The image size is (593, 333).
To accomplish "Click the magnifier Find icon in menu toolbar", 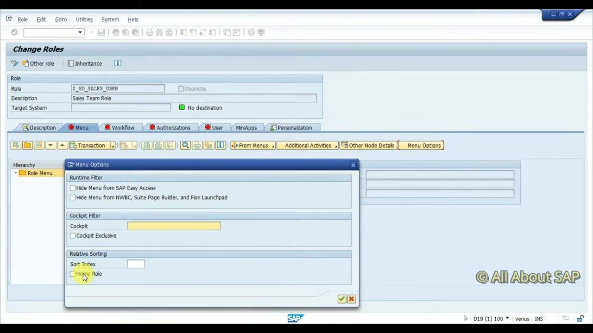I will pos(185,145).
